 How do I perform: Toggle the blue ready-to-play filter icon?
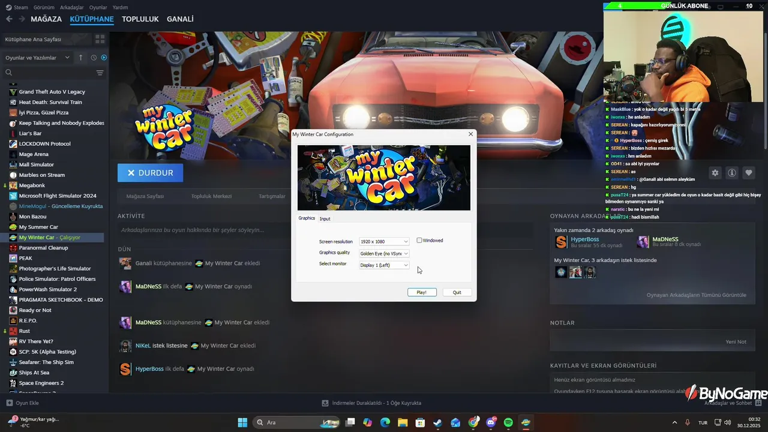tap(104, 58)
